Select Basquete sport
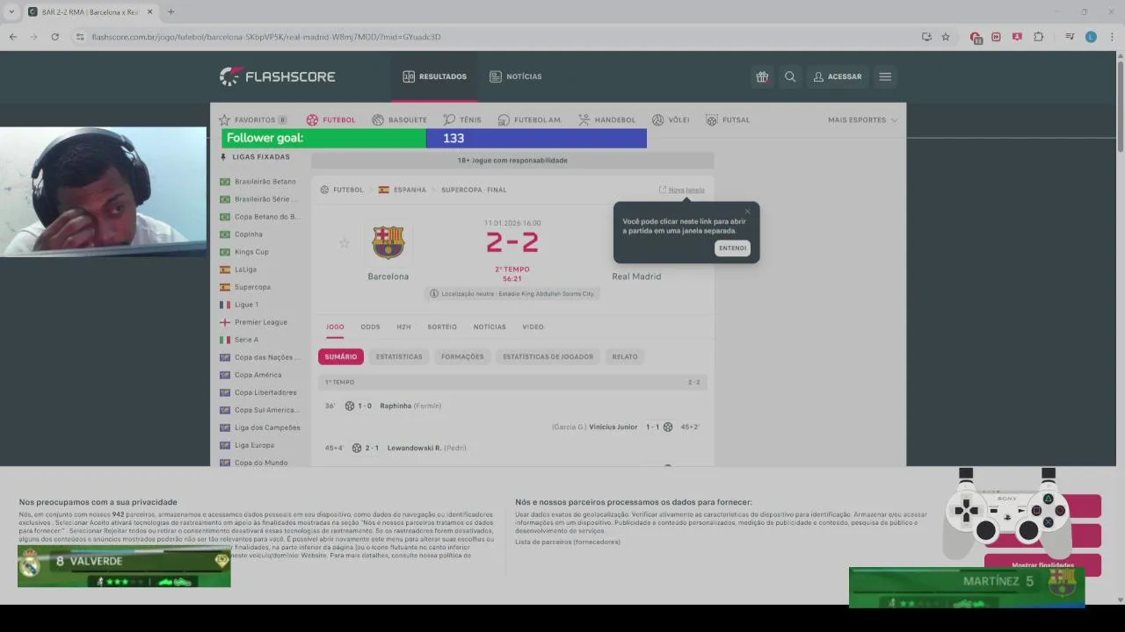Image resolution: width=1125 pixels, height=632 pixels. (399, 119)
